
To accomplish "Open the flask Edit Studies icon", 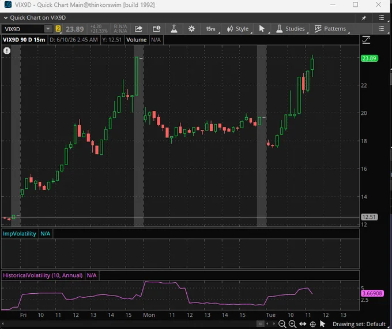I will point(174,29).
